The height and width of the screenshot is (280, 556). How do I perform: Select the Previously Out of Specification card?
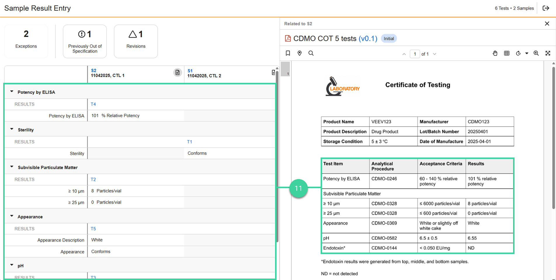[85, 41]
